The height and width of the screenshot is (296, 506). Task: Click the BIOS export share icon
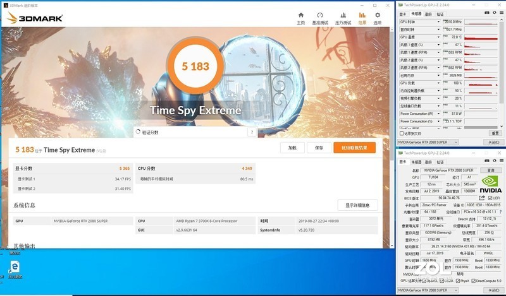tap(482, 198)
